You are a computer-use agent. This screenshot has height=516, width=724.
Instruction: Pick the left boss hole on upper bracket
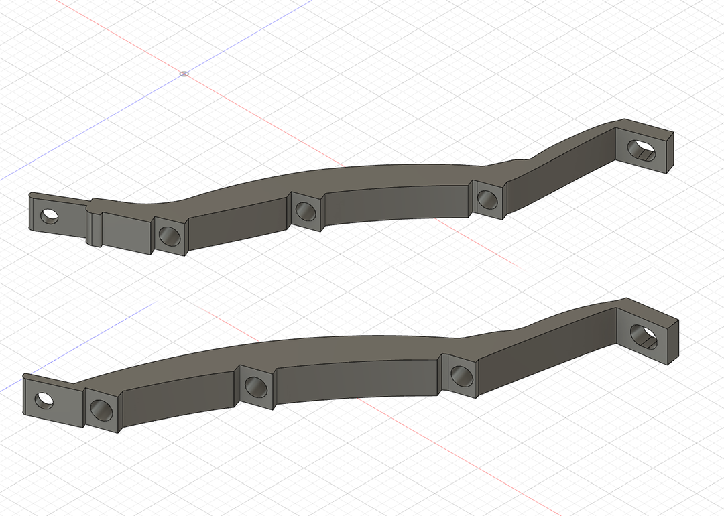pos(170,236)
